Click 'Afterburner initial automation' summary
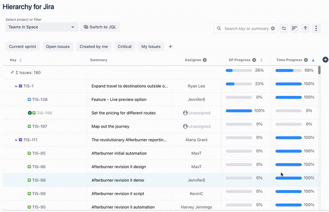Image resolution: width=329 pixels, height=212 pixels. [119, 153]
